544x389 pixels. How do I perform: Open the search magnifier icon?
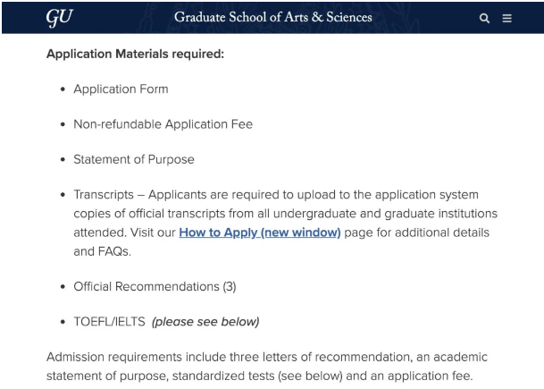(x=484, y=18)
